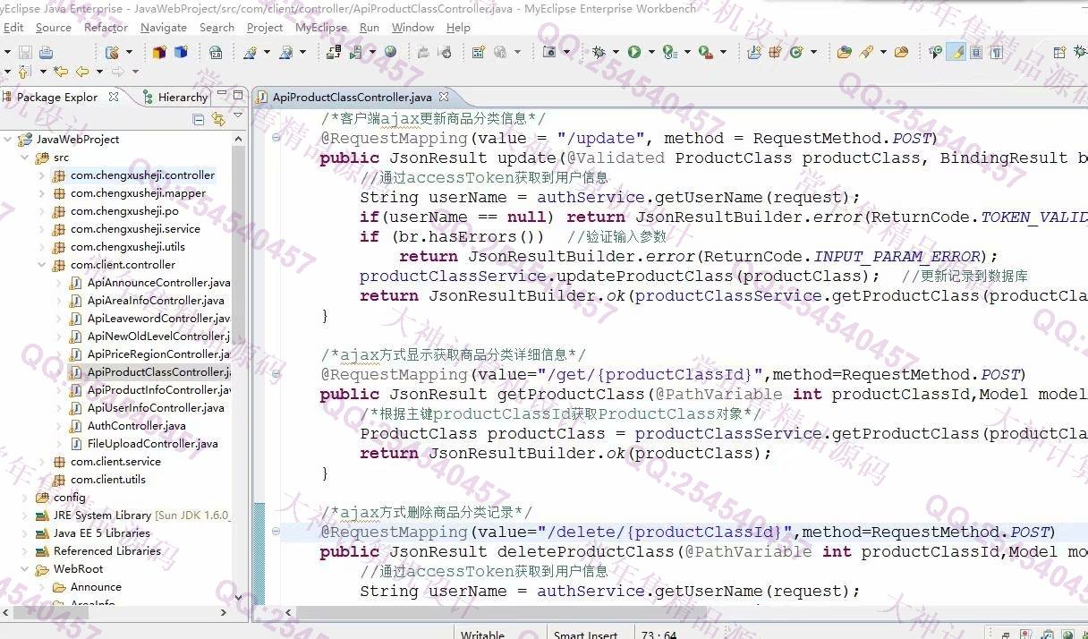This screenshot has height=639, width=1088.
Task: Click the Search flashlight toolbar icon
Action: [866, 52]
